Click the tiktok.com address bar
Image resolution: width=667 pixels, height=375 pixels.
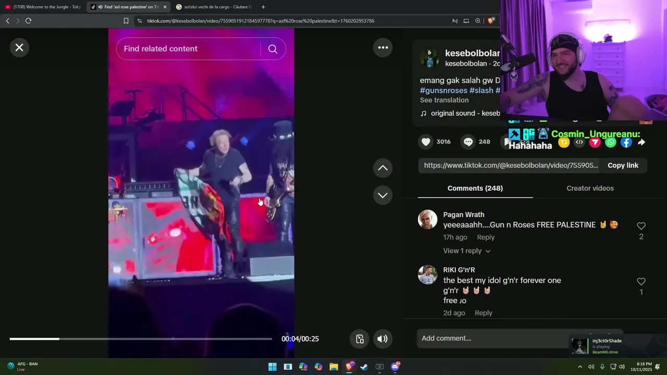(292, 21)
